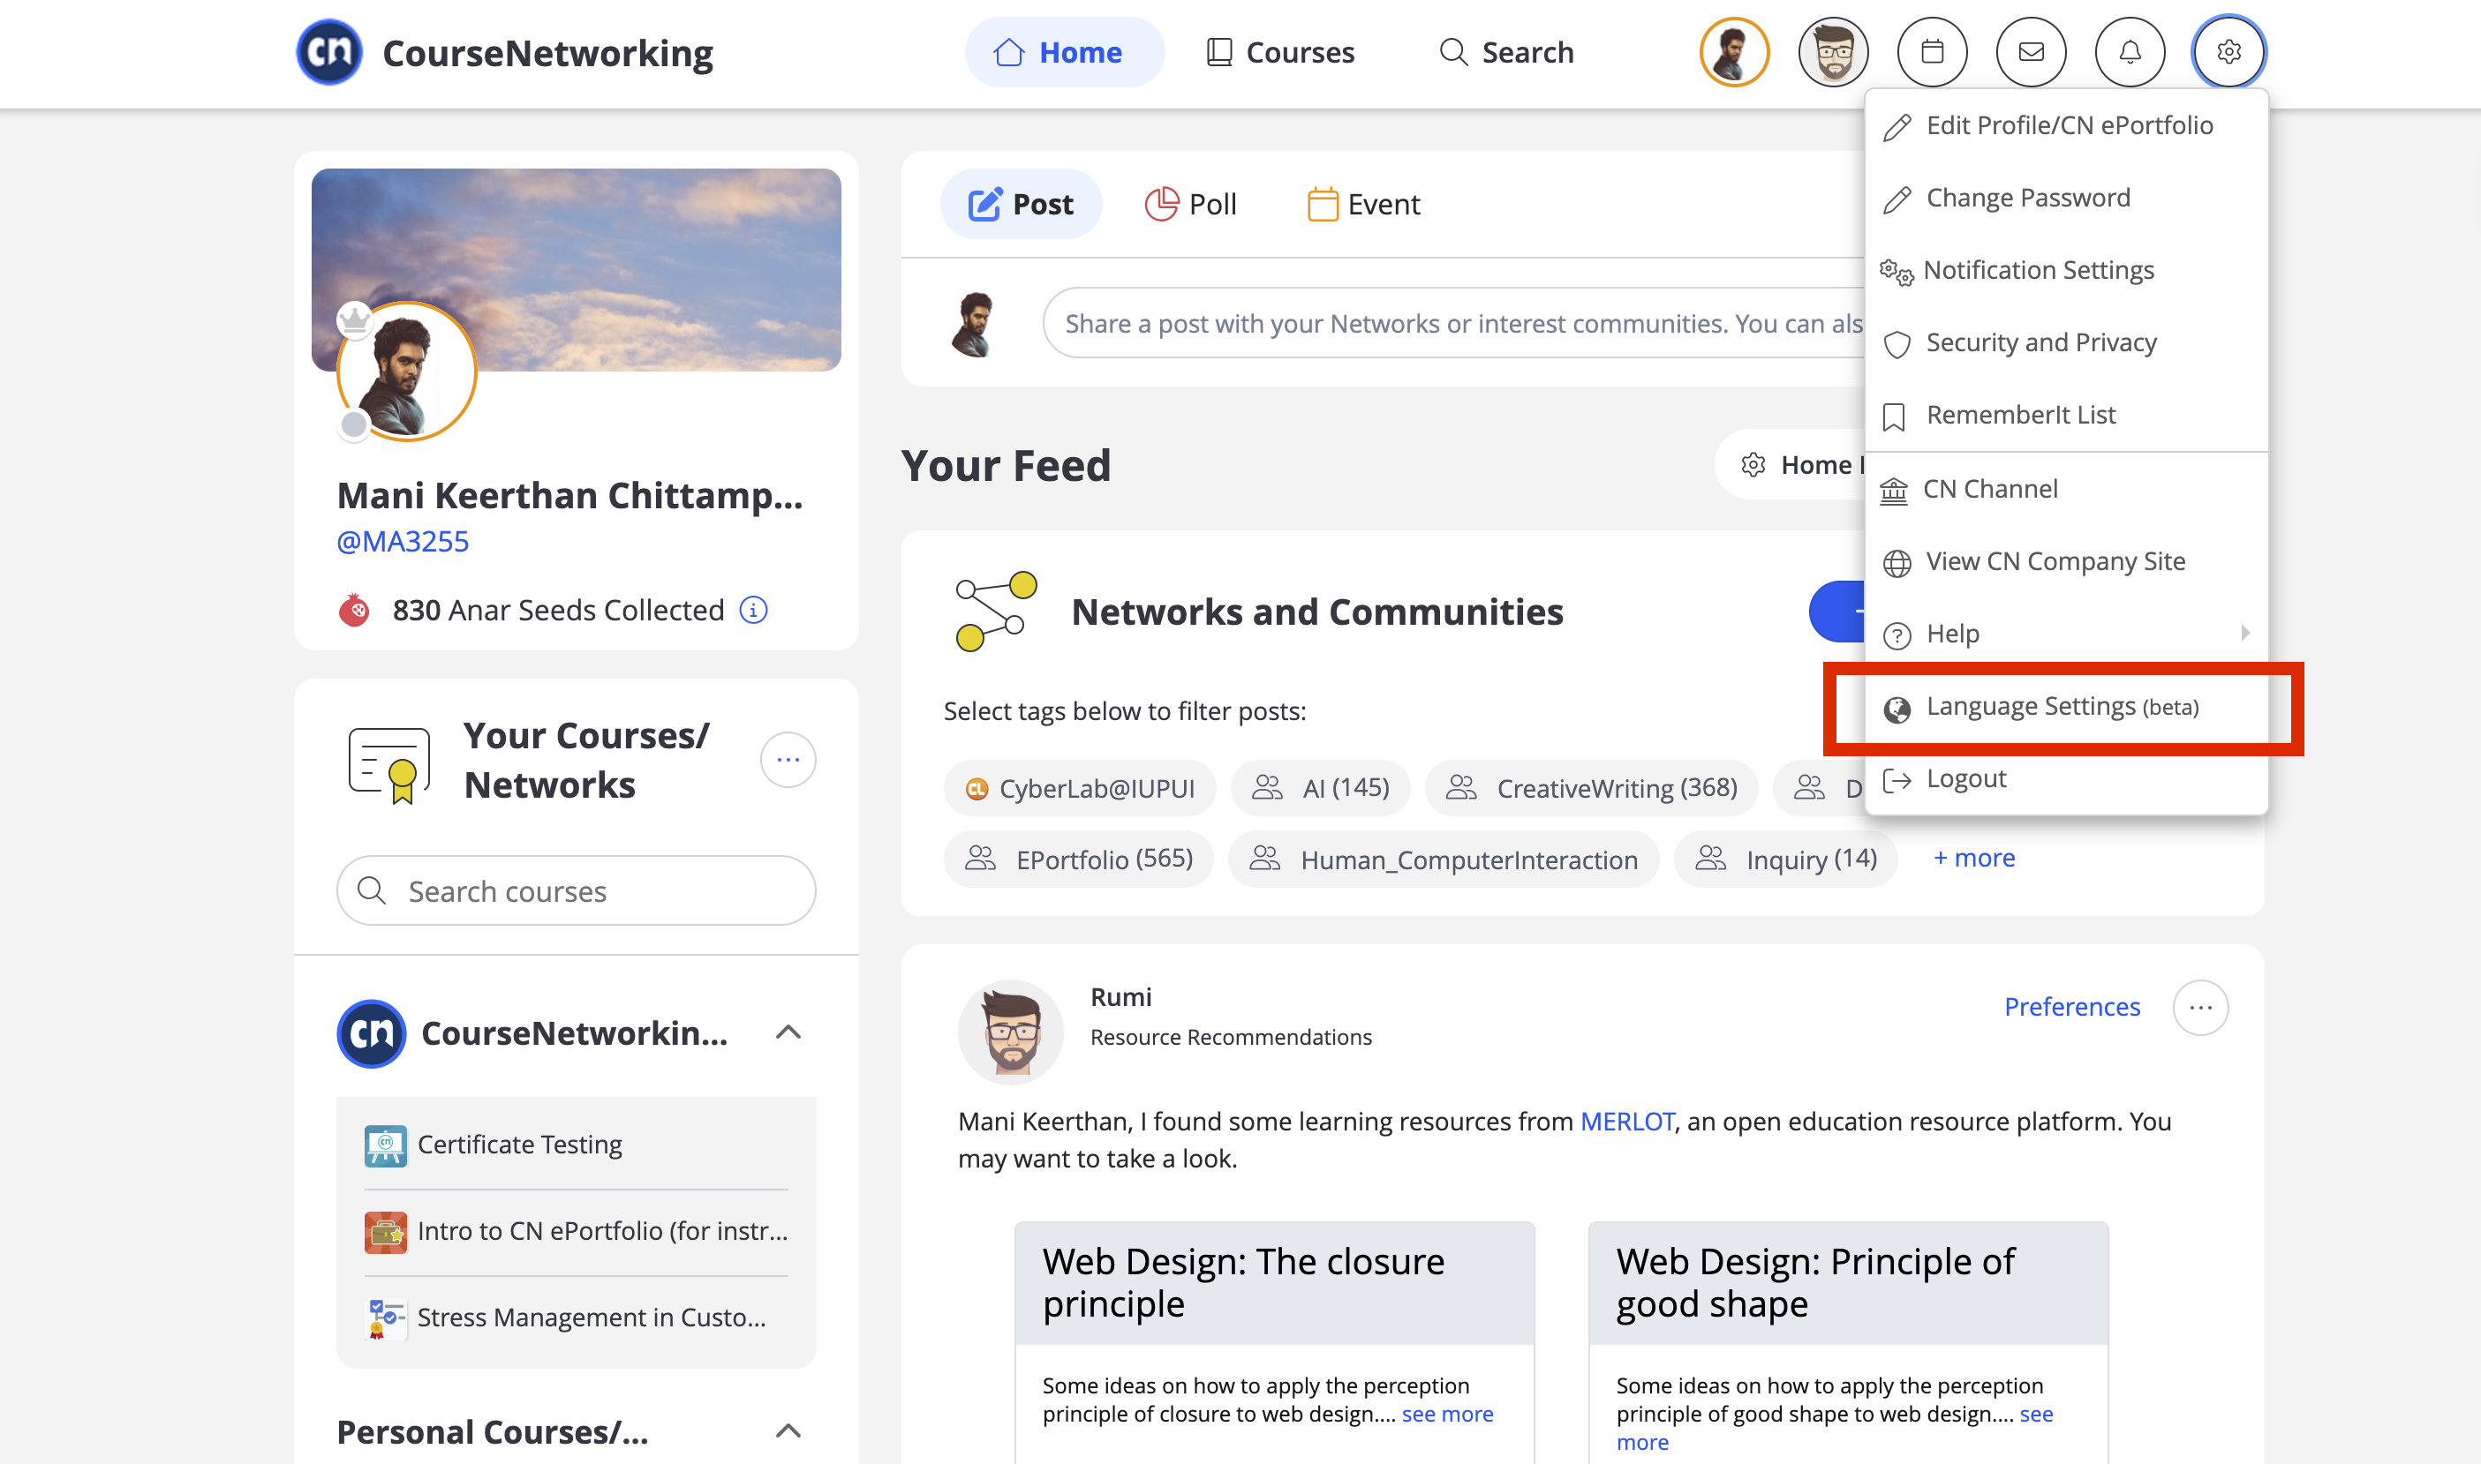The height and width of the screenshot is (1464, 2481).
Task: Show more community tags
Action: (1973, 859)
